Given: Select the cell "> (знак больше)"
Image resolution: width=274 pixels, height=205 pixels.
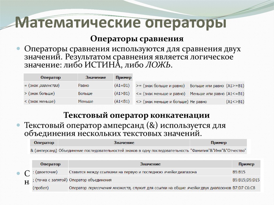Looking at the screenshot, I should [51, 94].
